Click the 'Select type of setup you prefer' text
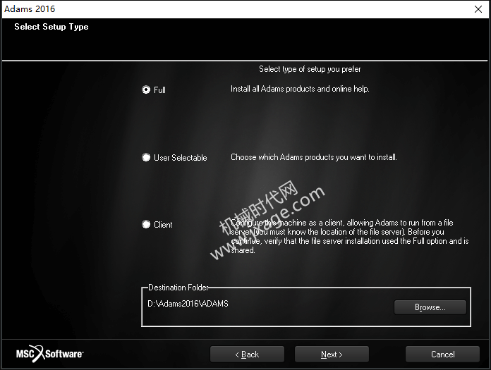 (x=310, y=69)
